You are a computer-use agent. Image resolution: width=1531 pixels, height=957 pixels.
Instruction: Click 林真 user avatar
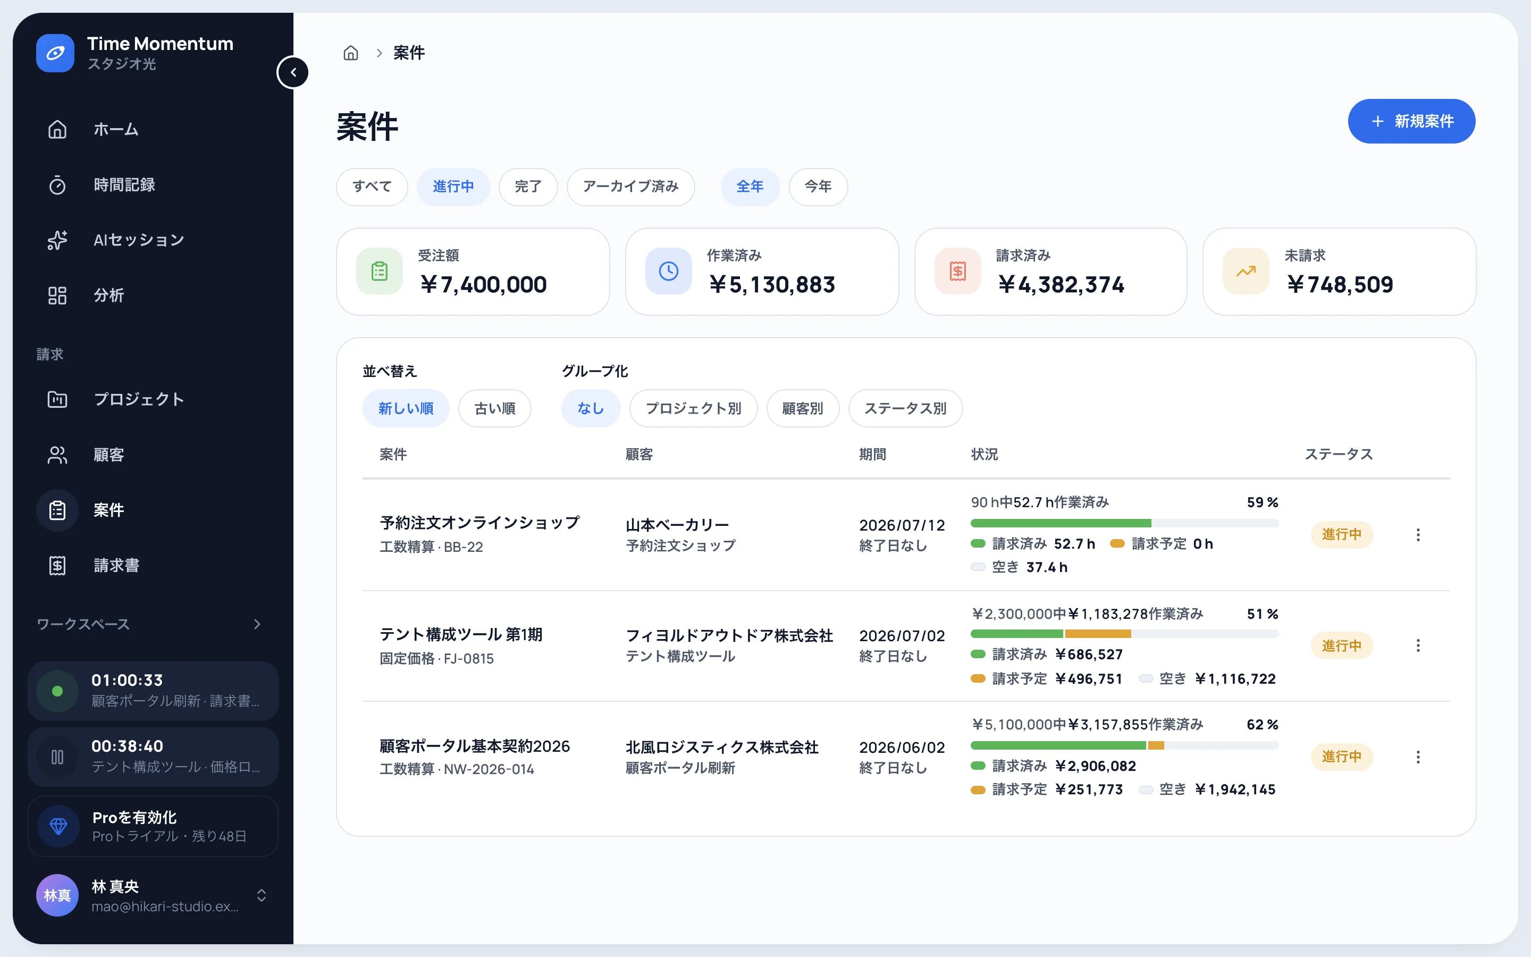(57, 895)
